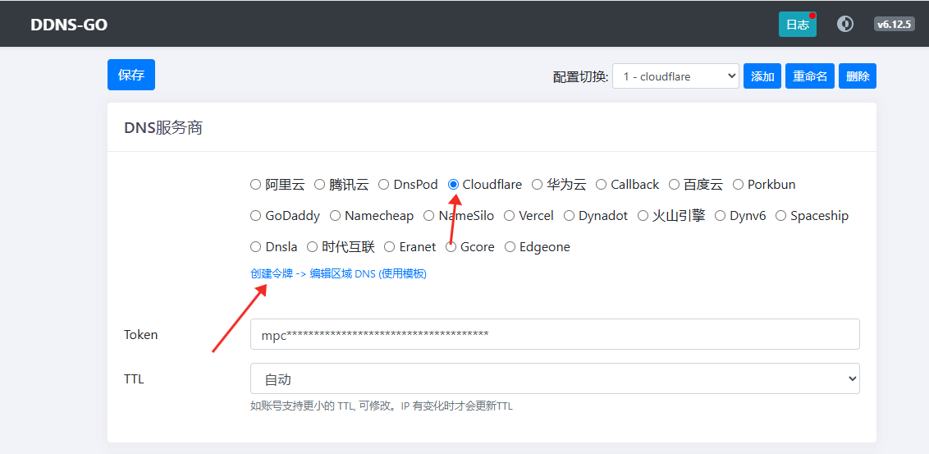Click 添加 to add a config
The height and width of the screenshot is (454, 929).
pyautogui.click(x=762, y=76)
